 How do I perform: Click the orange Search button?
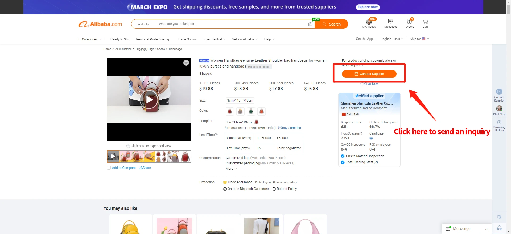(331, 24)
